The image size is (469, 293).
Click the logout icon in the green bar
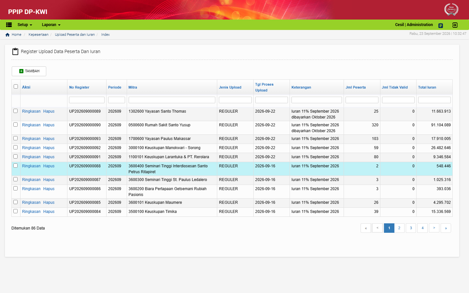455,25
